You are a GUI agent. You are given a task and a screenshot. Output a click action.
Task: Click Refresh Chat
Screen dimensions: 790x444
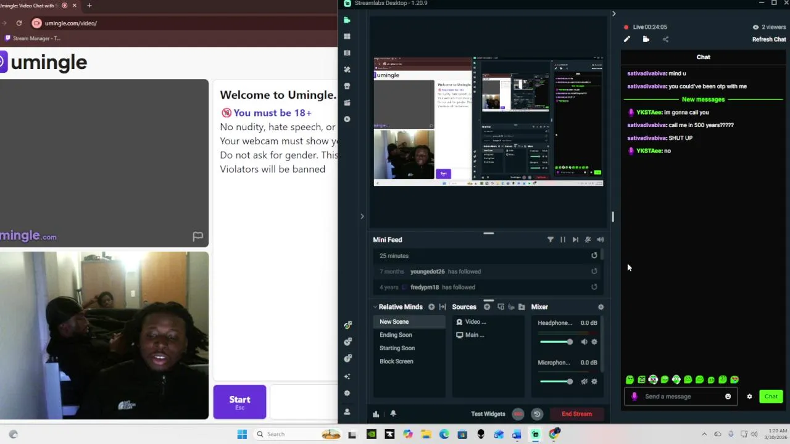point(769,39)
